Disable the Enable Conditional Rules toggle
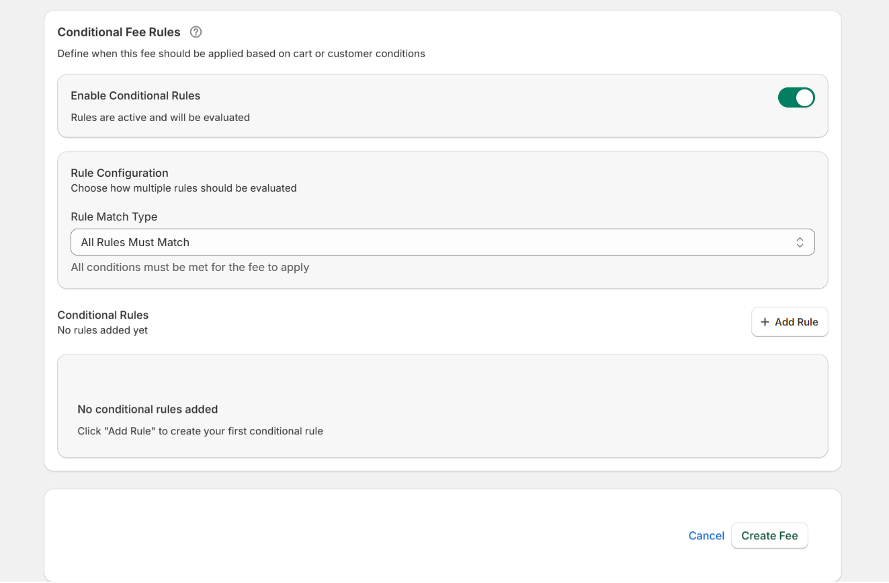 click(x=796, y=98)
